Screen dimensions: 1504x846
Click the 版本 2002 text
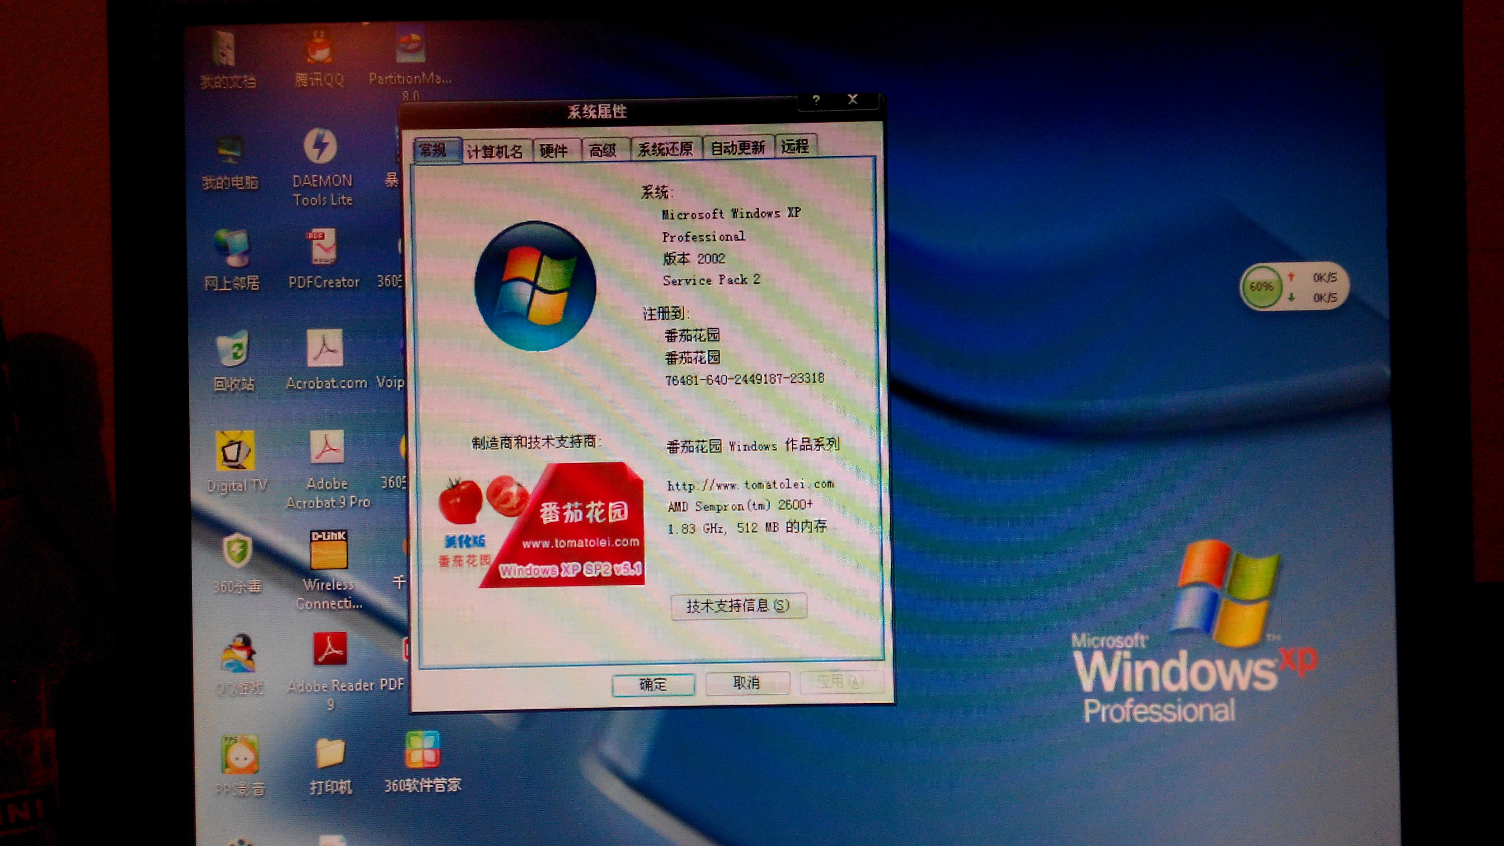coord(694,258)
